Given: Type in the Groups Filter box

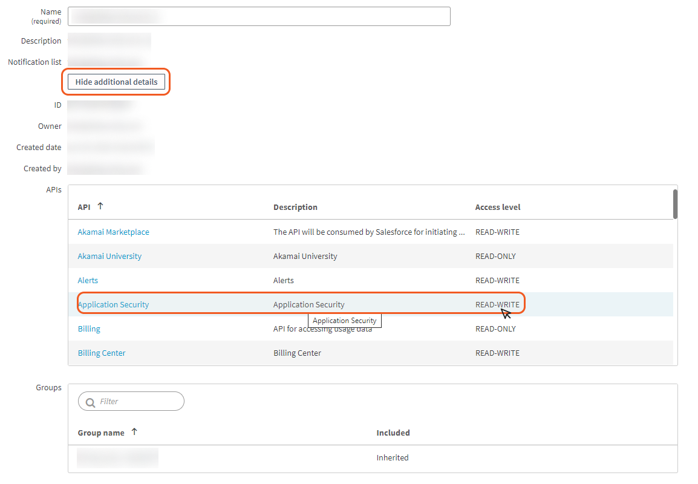Looking at the screenshot, I should 138,401.
